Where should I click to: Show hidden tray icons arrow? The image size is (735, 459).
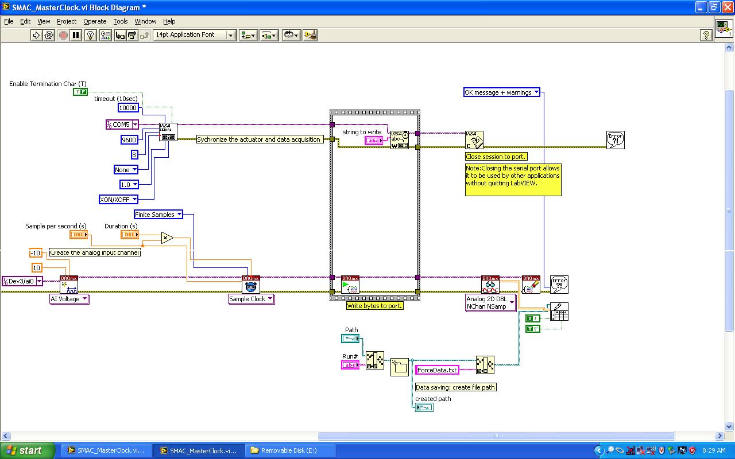(x=599, y=450)
